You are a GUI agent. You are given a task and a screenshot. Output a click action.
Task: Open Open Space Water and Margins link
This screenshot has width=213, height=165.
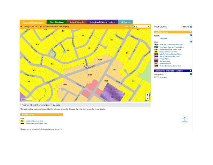172,47
